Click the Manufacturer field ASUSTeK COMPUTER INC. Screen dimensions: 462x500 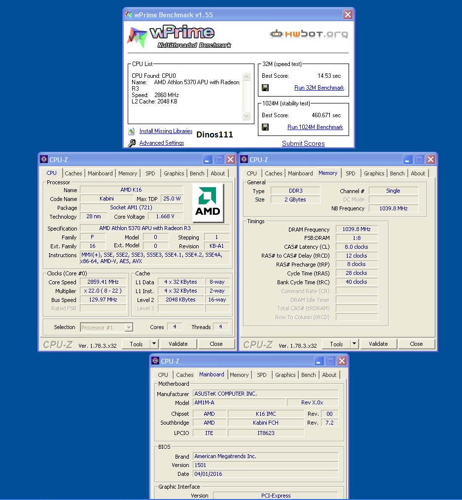pyautogui.click(x=265, y=394)
